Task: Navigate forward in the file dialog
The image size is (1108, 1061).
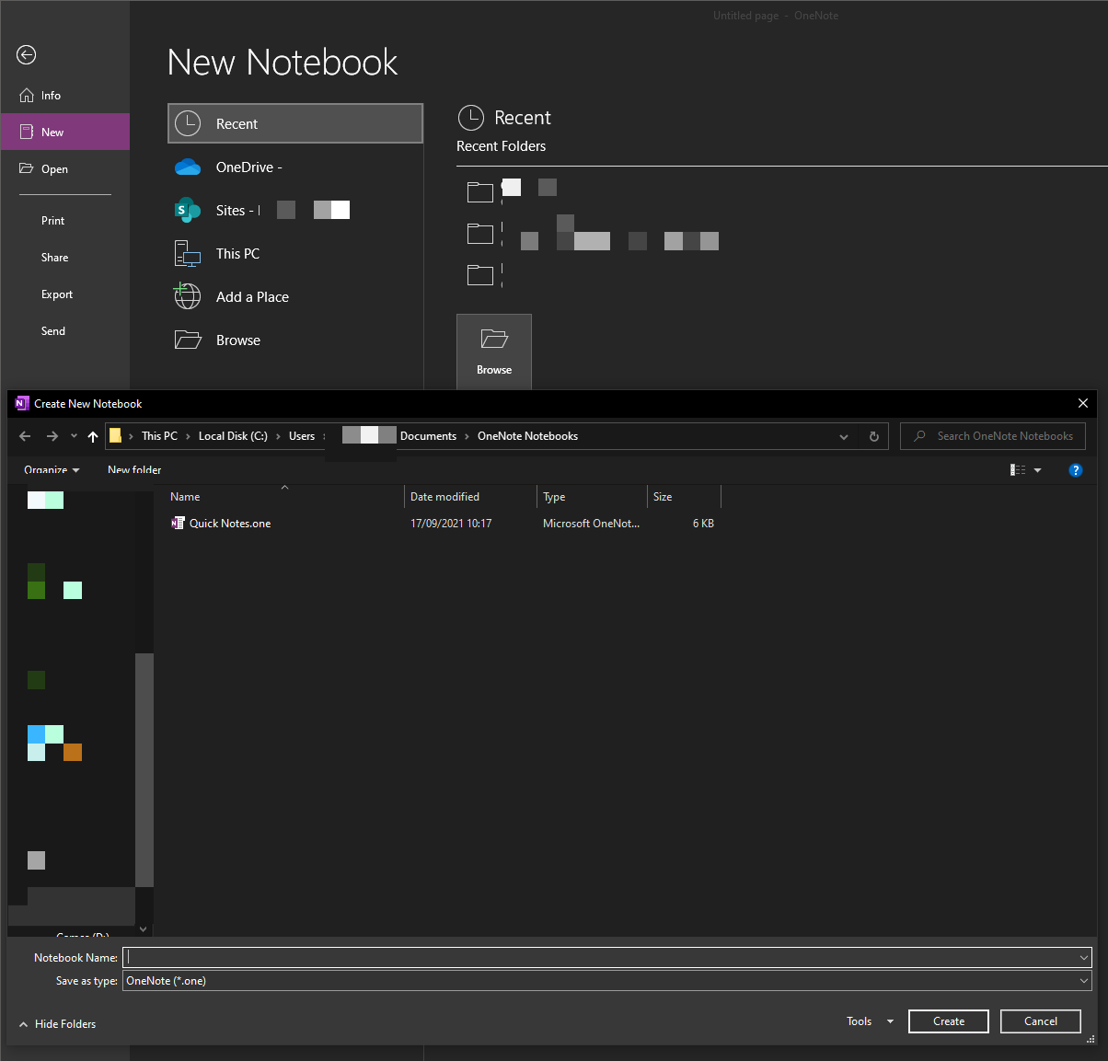Action: pyautogui.click(x=52, y=436)
